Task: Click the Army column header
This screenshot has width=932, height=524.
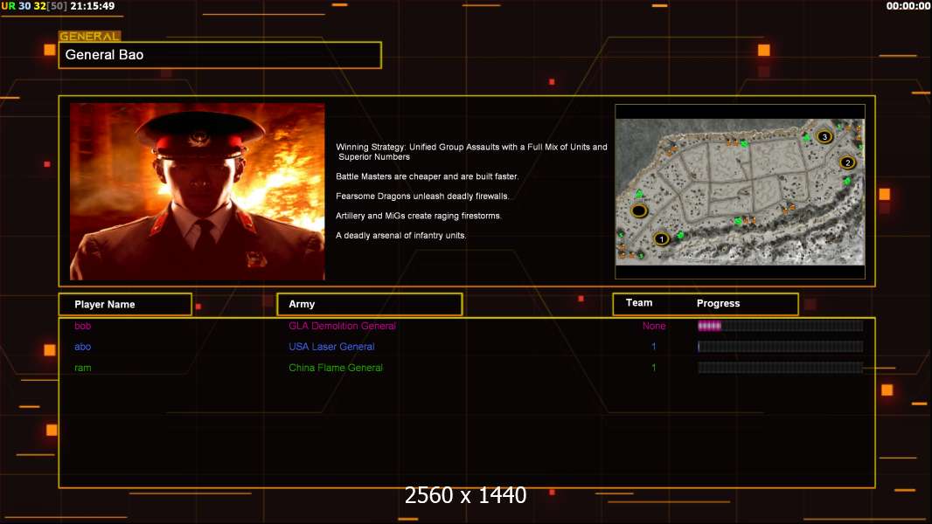Action: tap(369, 304)
